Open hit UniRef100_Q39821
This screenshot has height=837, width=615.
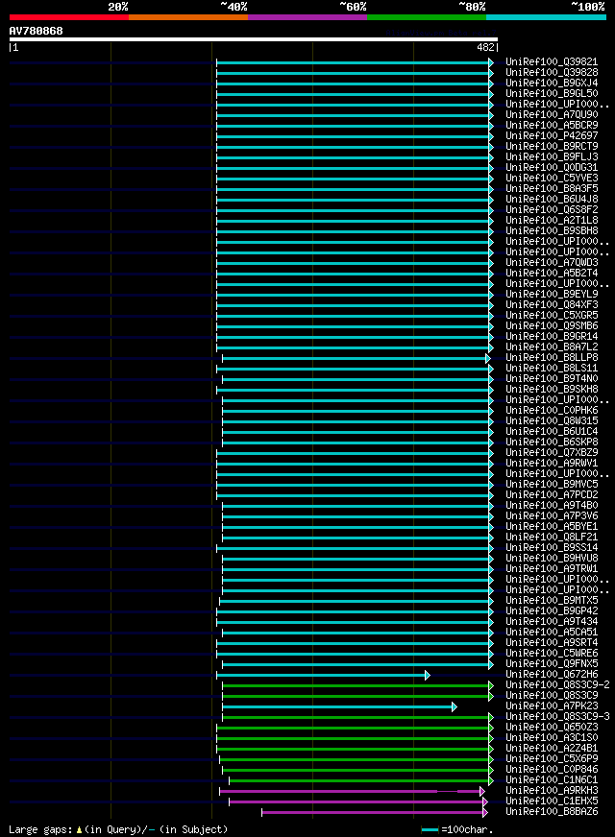[x=552, y=62]
